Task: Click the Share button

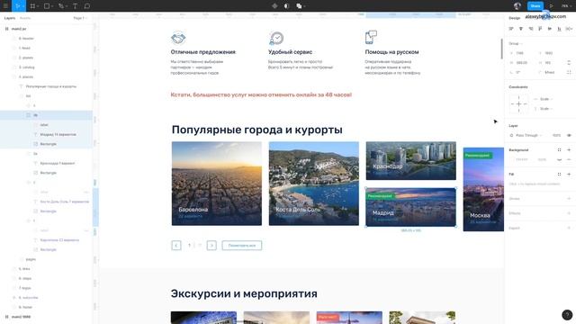Action: pyautogui.click(x=535, y=6)
